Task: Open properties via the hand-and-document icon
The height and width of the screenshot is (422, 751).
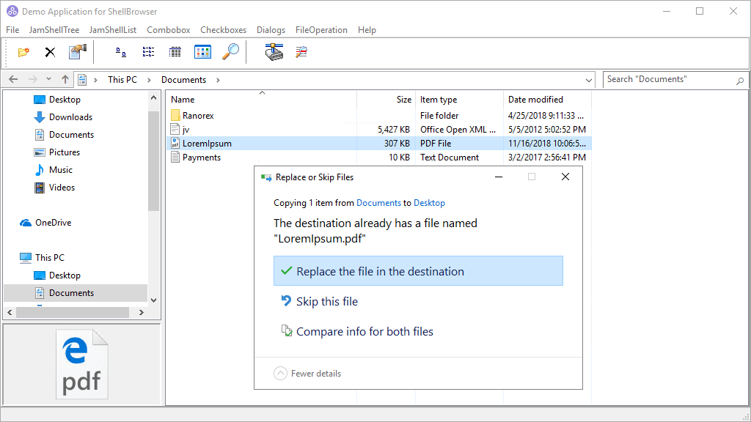Action: coord(77,52)
